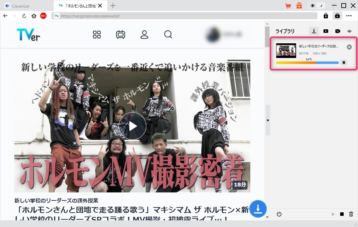358x227 pixels.
Task: Open the three-dots more options menu
Action: 349,16
